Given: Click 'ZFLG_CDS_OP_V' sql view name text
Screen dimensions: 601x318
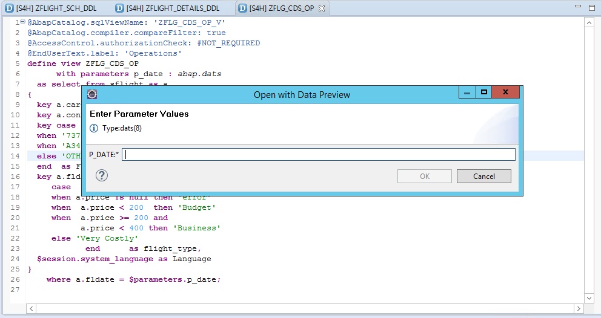Looking at the screenshot, I should coord(190,22).
